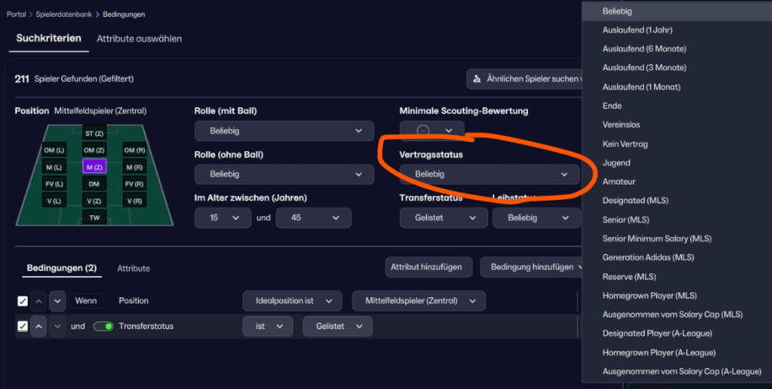Viewport: 772px width, 389px height.
Task: Uncheck the Position condition checkbox
Action: (22, 301)
